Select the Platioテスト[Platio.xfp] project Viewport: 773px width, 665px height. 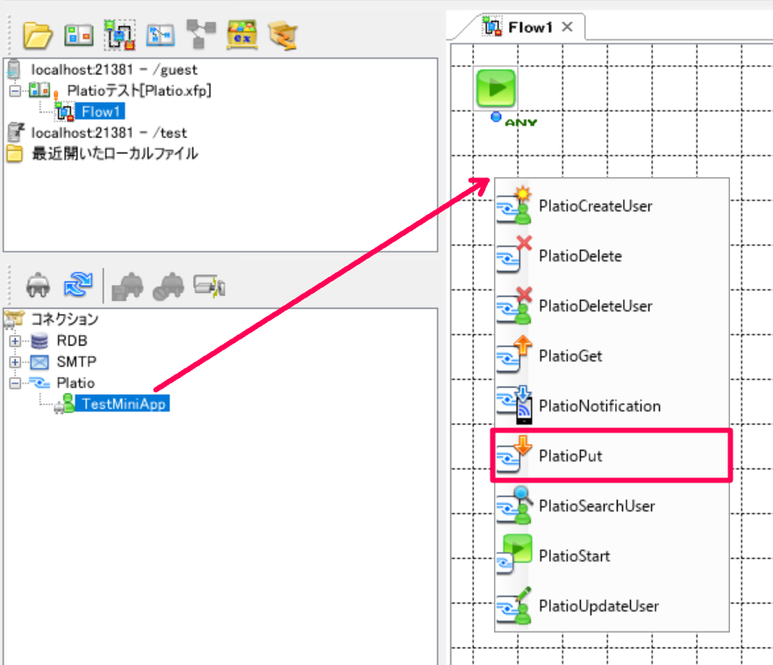pyautogui.click(x=139, y=90)
